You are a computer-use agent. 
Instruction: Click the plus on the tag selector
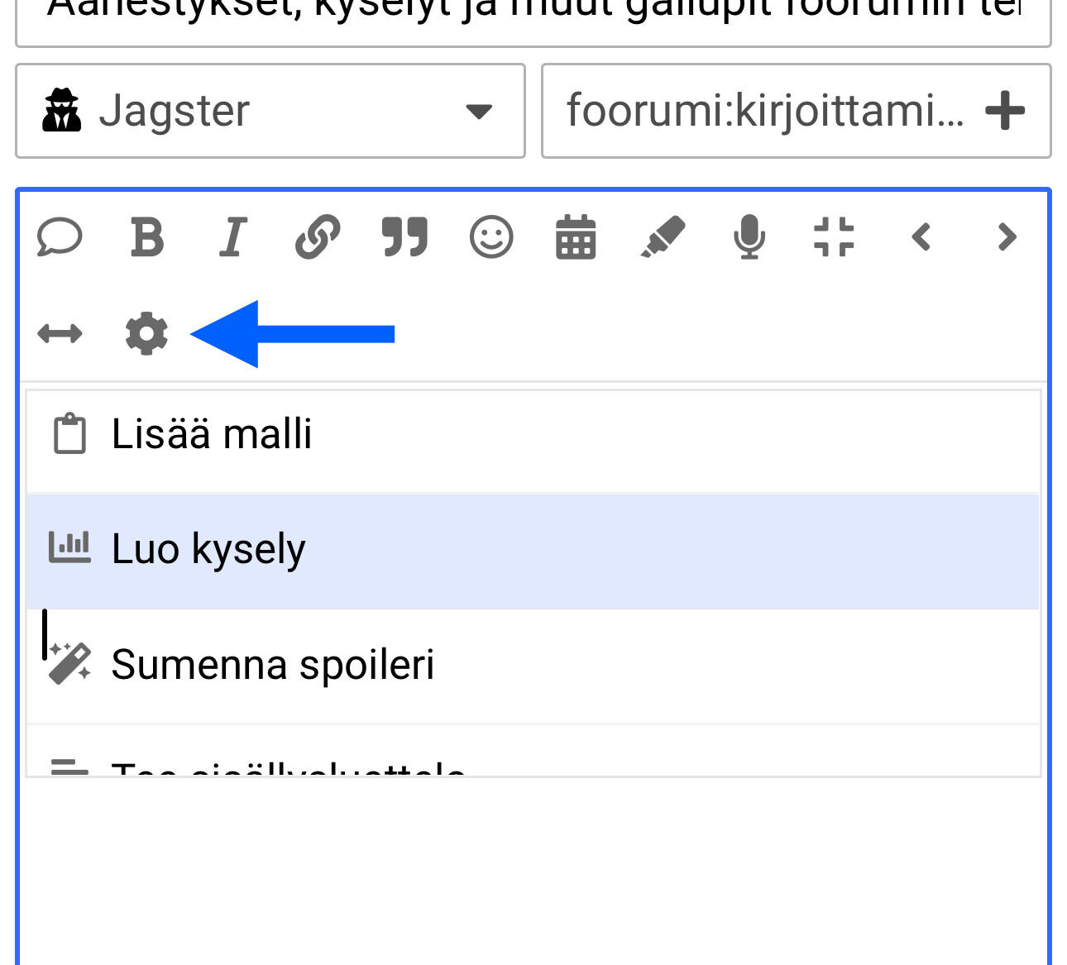[1005, 111]
